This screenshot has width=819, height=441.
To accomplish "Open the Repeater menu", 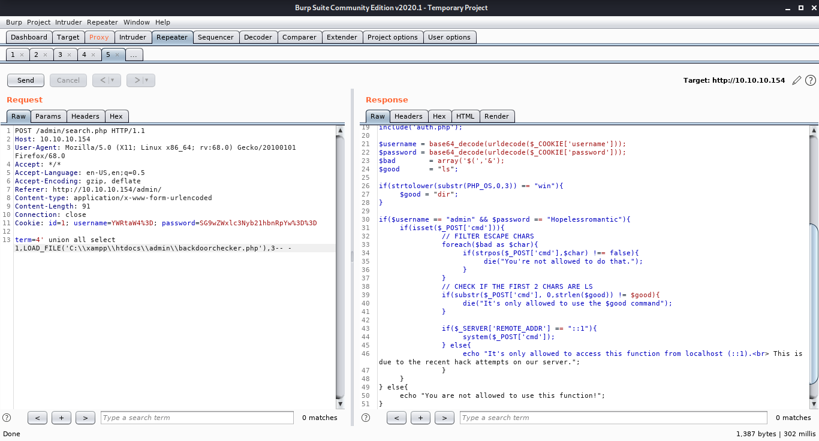I will tap(103, 22).
